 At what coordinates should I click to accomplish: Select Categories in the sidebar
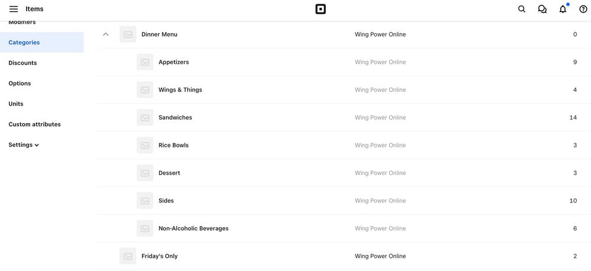(24, 43)
